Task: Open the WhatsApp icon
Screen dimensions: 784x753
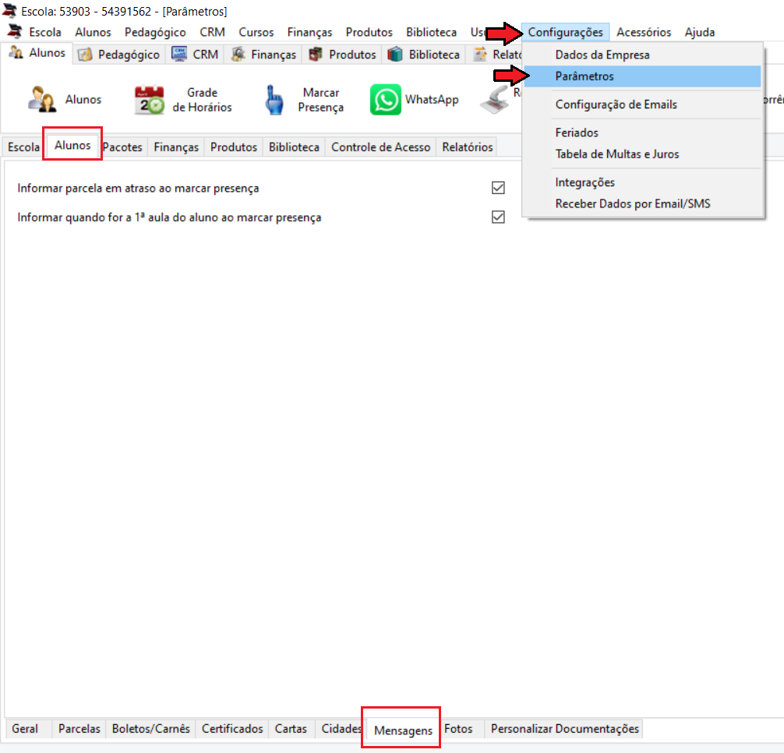Action: pos(386,100)
